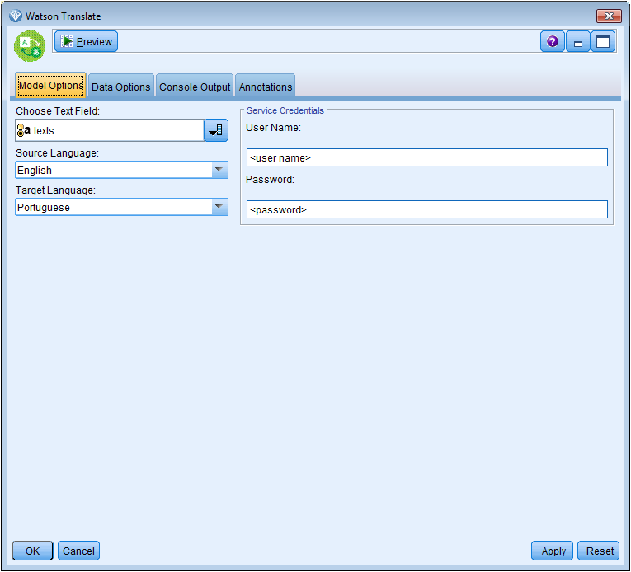Open the field chooser icon beside texts
This screenshot has height=572, width=631.
pos(216,130)
